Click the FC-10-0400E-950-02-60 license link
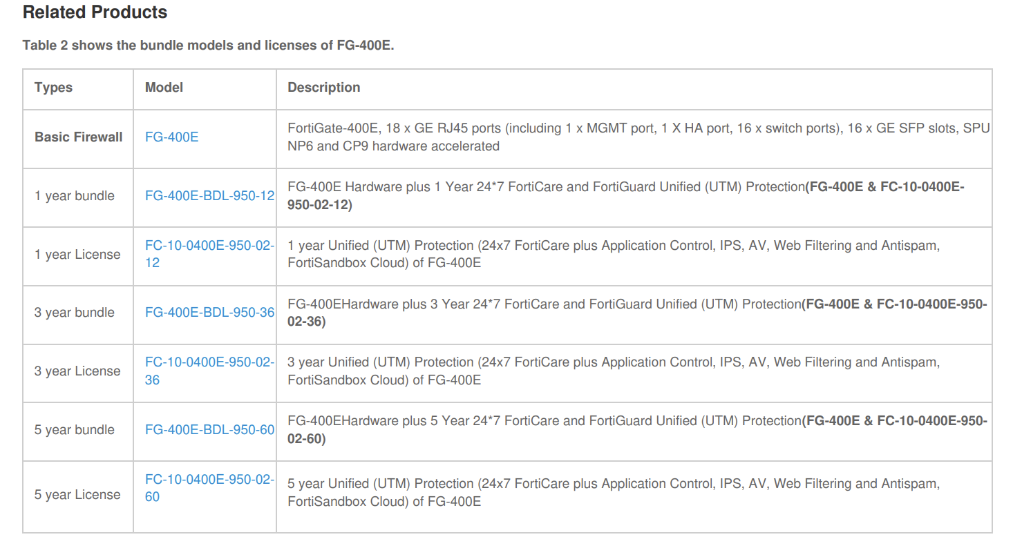Screen dimensions: 1013x548 click(209, 480)
